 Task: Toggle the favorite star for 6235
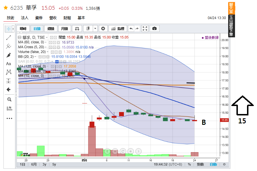(x=6, y=8)
